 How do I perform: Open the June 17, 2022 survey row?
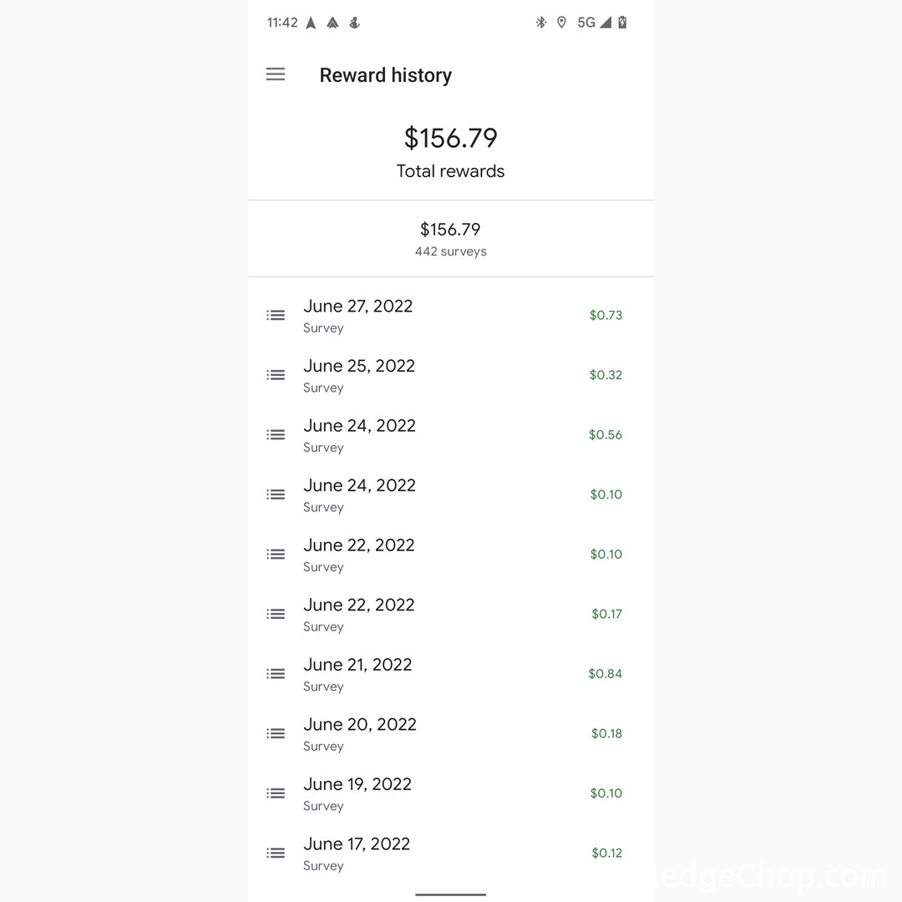[x=357, y=853]
